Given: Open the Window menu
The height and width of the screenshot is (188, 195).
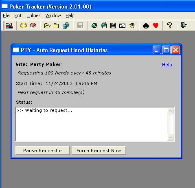Looking at the screenshot, I should point(53,15).
